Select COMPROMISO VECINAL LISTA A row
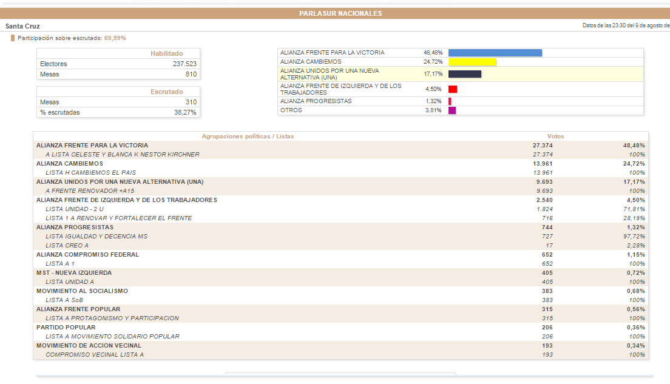Screen dimensions: 670x384 [x=340, y=354]
